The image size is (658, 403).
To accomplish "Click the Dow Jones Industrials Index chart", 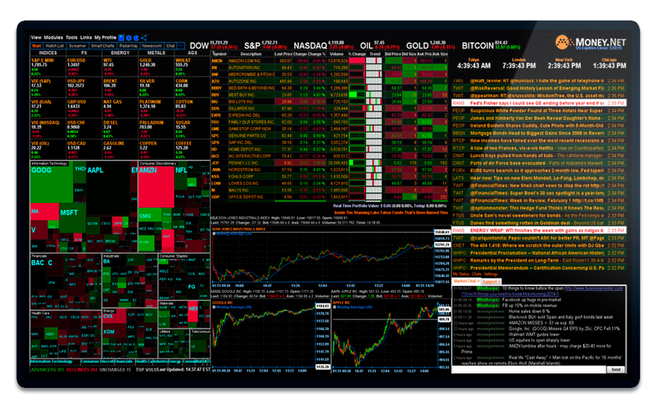I will click(323, 258).
